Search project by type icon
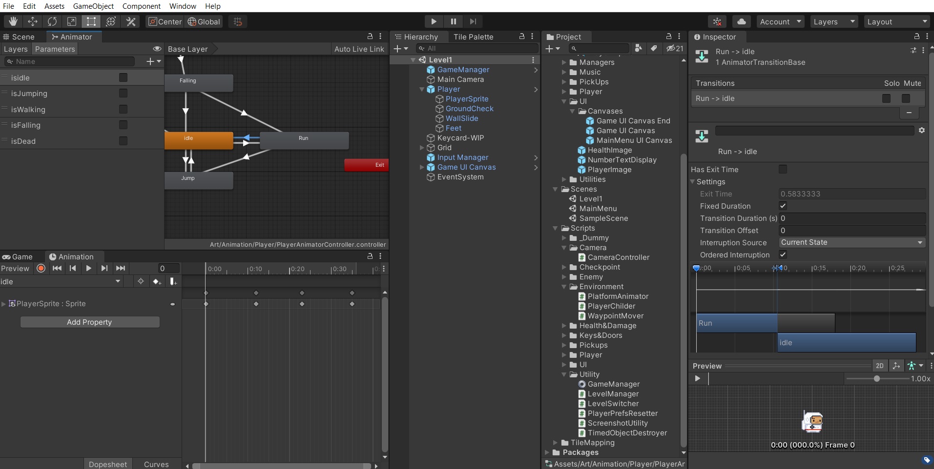 coord(638,48)
